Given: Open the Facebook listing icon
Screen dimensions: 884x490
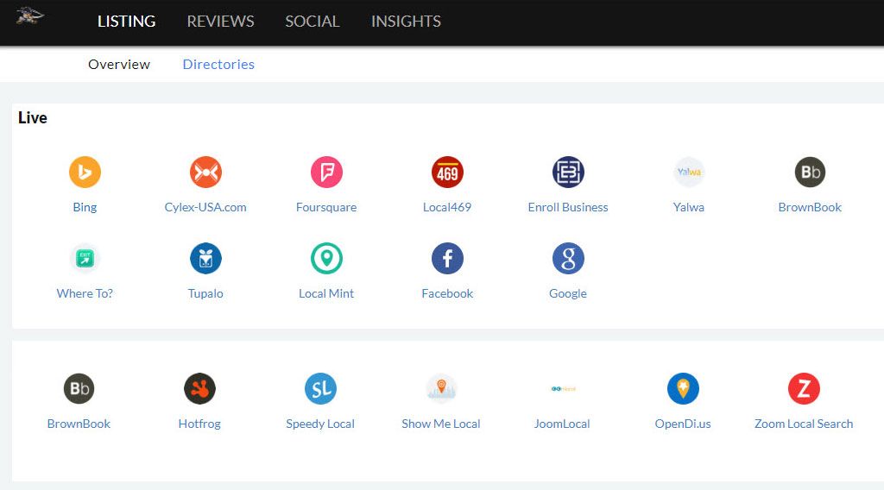Looking at the screenshot, I should click(447, 259).
